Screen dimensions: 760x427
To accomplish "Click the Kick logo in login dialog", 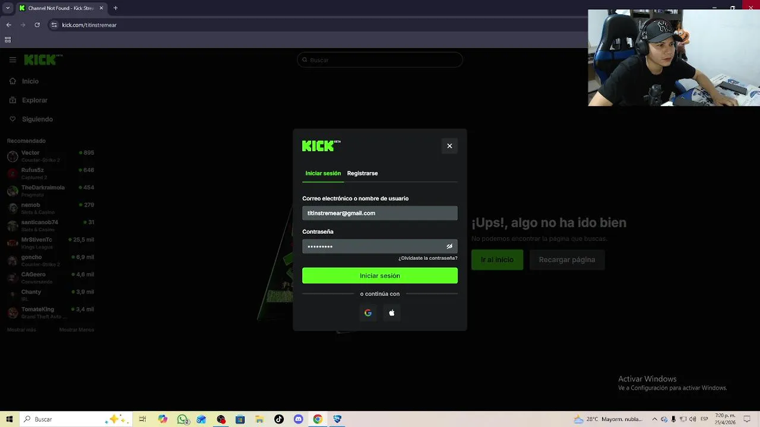I will [x=321, y=146].
